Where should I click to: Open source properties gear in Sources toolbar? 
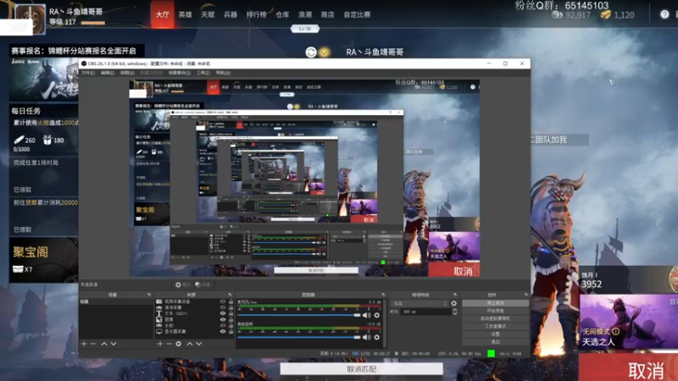click(178, 344)
